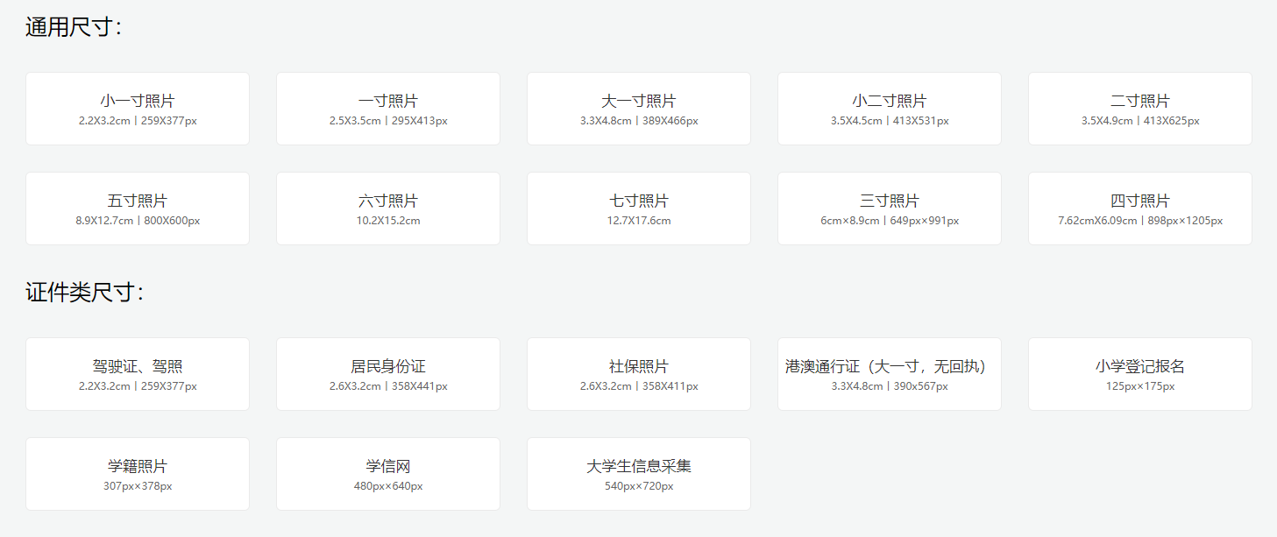
Task: Select the 大学生信息采集 size card
Action: coord(638,473)
